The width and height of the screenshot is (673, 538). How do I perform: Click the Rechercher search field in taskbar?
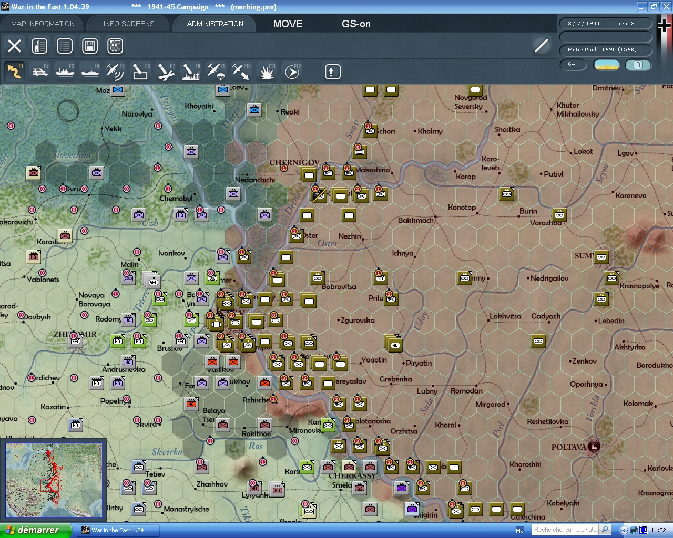click(x=566, y=530)
